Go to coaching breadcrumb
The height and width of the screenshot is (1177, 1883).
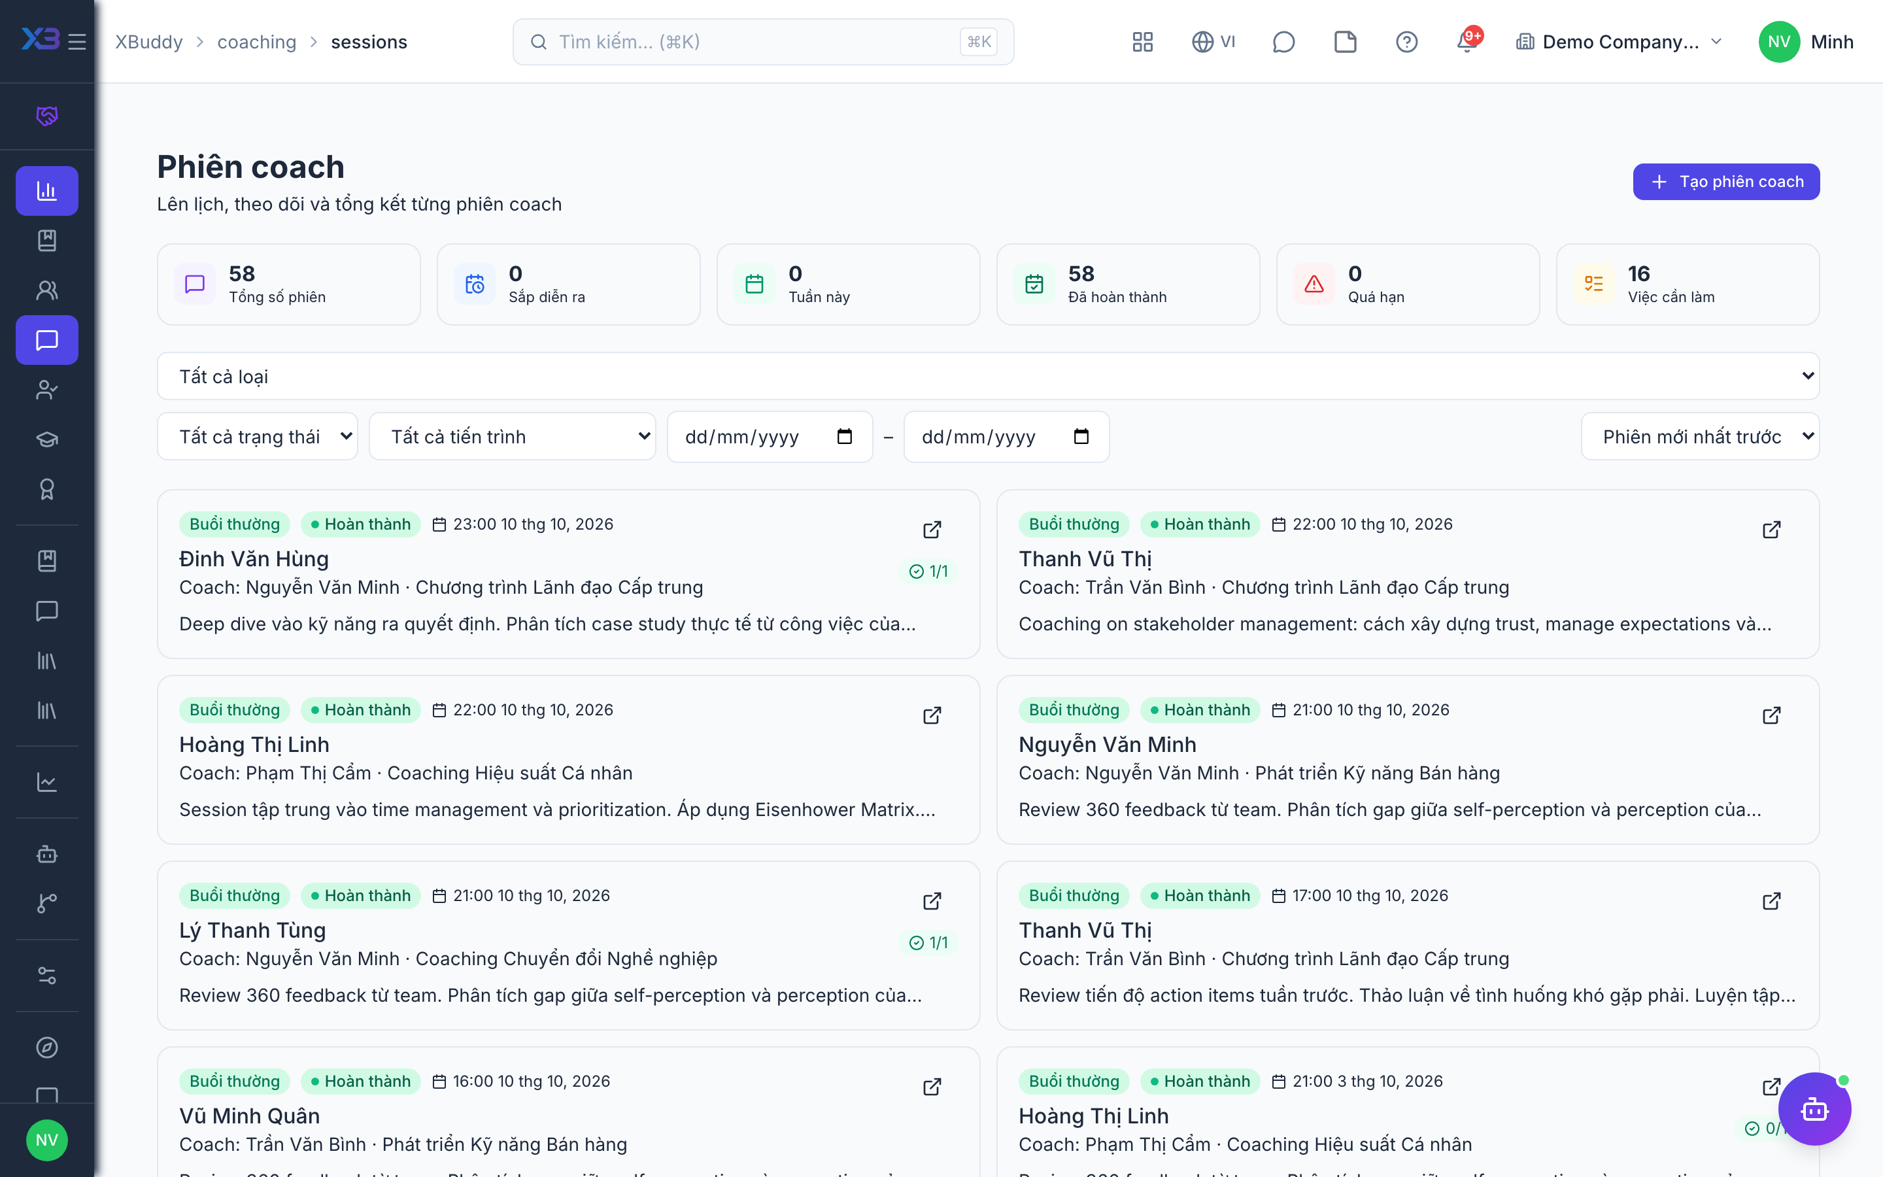pyautogui.click(x=257, y=41)
